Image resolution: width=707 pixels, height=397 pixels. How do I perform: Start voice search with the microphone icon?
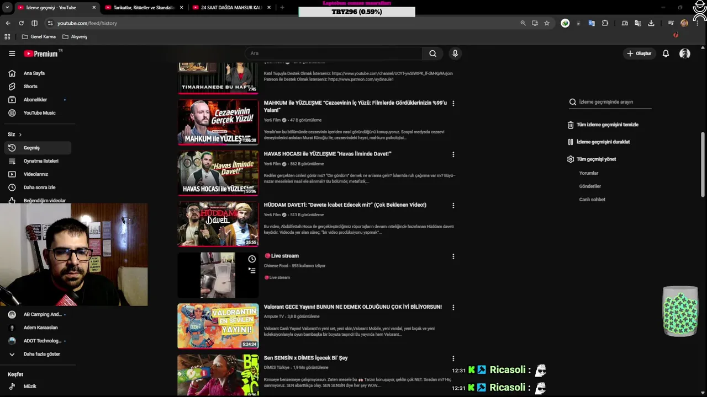(x=455, y=53)
